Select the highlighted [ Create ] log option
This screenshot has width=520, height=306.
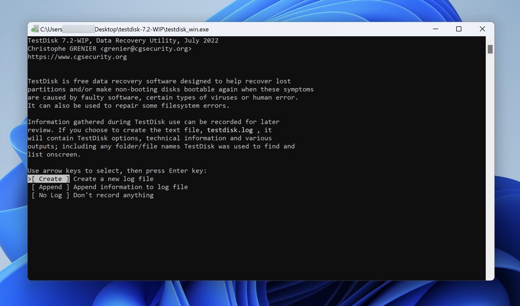[48, 179]
